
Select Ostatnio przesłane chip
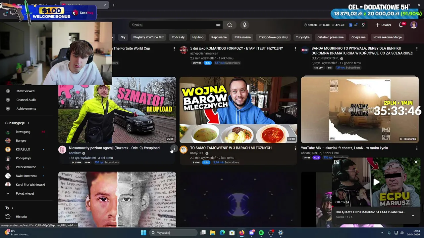pyautogui.click(x=330, y=37)
